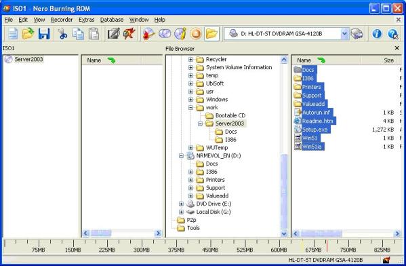Select the usr folder in tree

point(209,92)
